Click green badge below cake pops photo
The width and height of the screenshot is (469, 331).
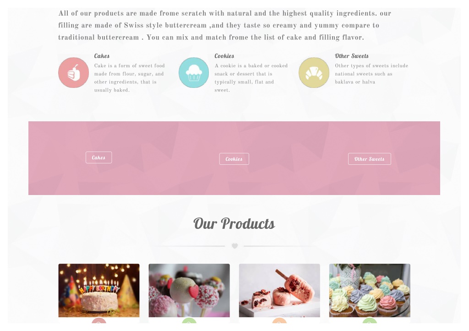189,320
